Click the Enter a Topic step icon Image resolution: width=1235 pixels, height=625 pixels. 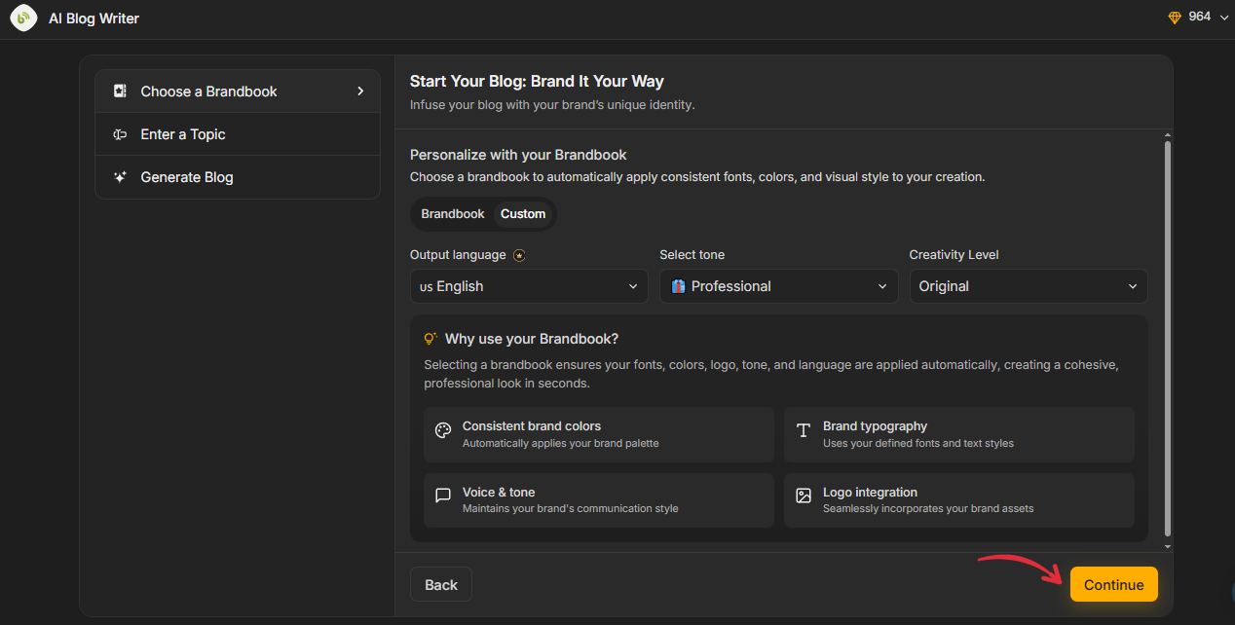(x=120, y=134)
